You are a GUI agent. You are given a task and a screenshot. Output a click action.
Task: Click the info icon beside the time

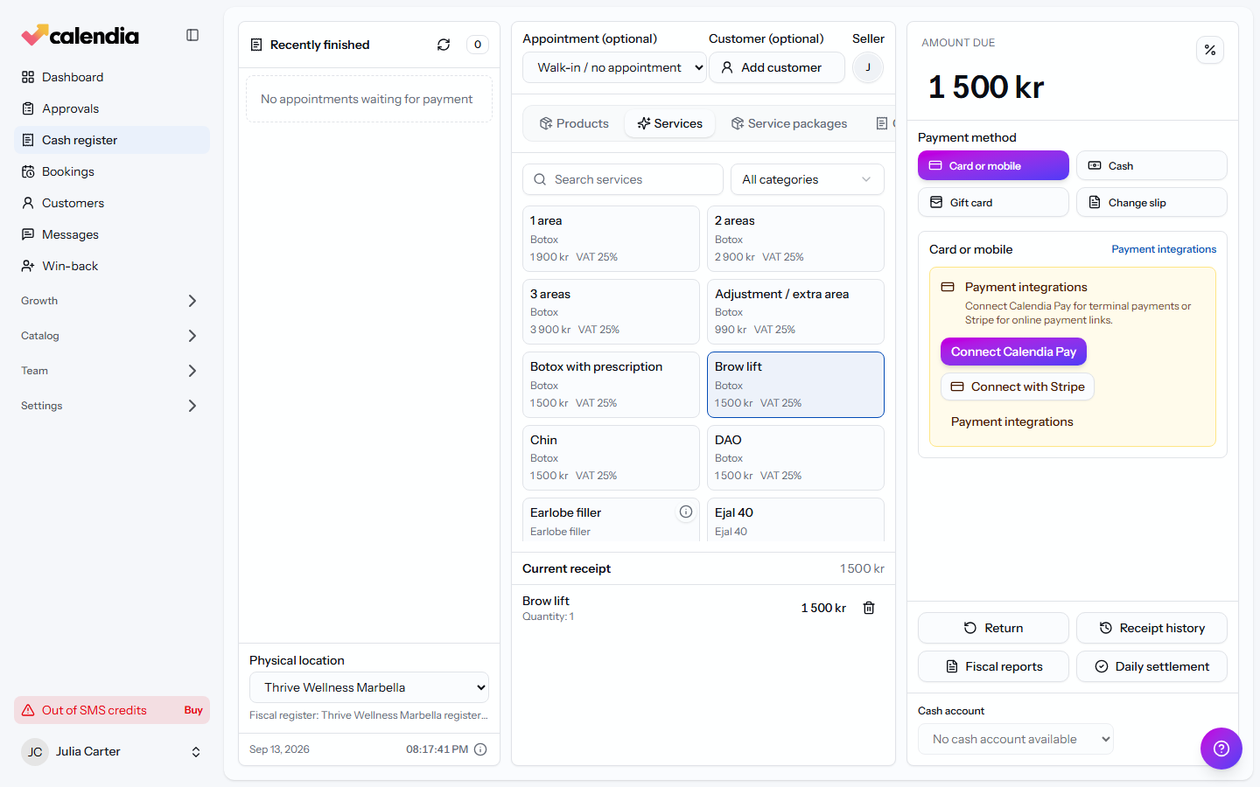pos(480,749)
